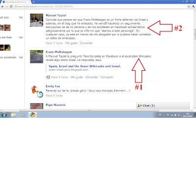196x190 pixels.
Task: Click the system tray clock
Action: pyautogui.click(x=187, y=115)
